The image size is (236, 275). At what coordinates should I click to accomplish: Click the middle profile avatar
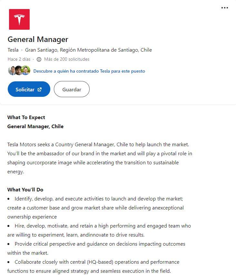click(x=19, y=70)
